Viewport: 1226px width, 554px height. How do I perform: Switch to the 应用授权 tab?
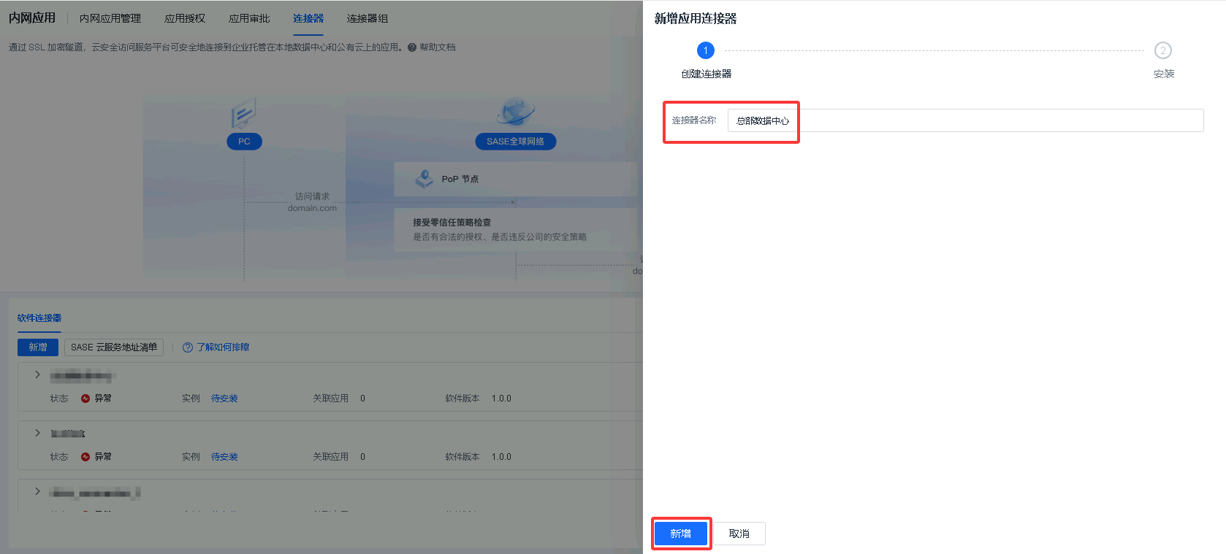pyautogui.click(x=185, y=18)
